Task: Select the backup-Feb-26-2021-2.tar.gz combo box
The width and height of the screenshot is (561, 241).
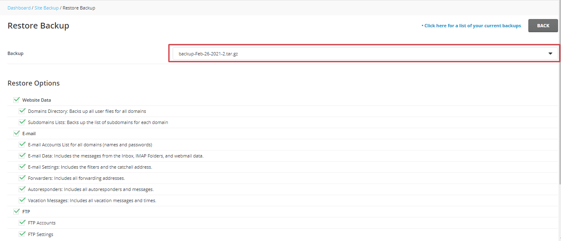Action: coord(365,54)
